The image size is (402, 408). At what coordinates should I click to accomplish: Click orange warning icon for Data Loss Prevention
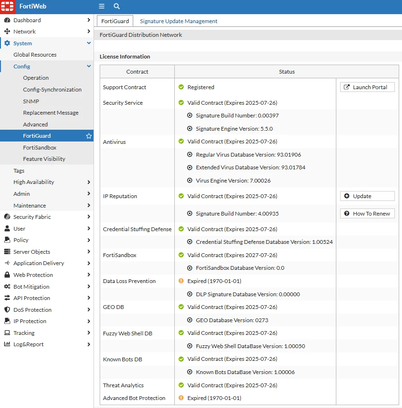[181, 281]
